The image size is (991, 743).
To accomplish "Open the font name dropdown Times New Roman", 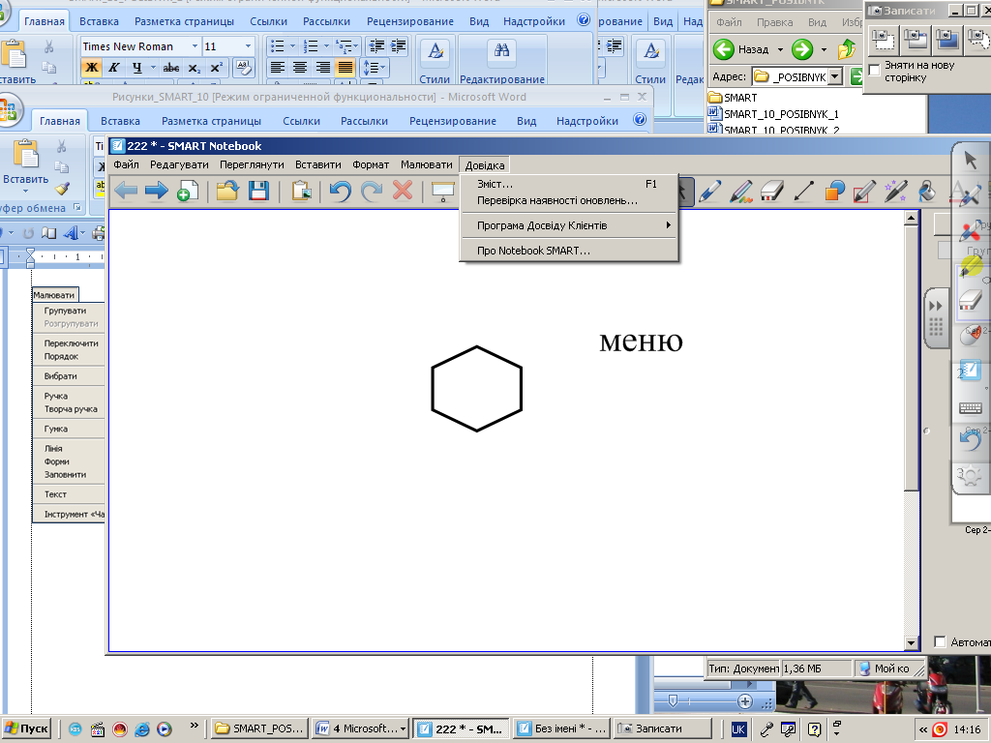I will point(195,46).
